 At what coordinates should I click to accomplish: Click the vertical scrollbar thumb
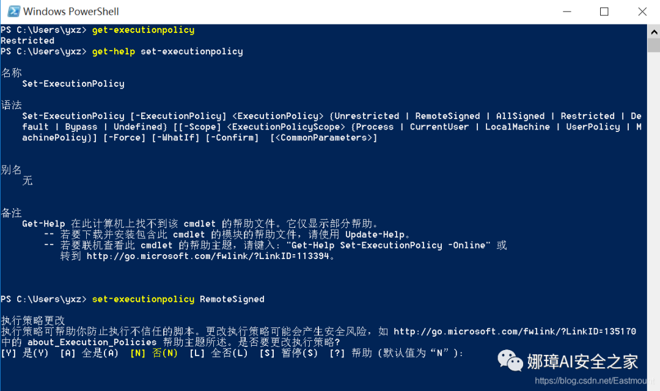coord(654,45)
